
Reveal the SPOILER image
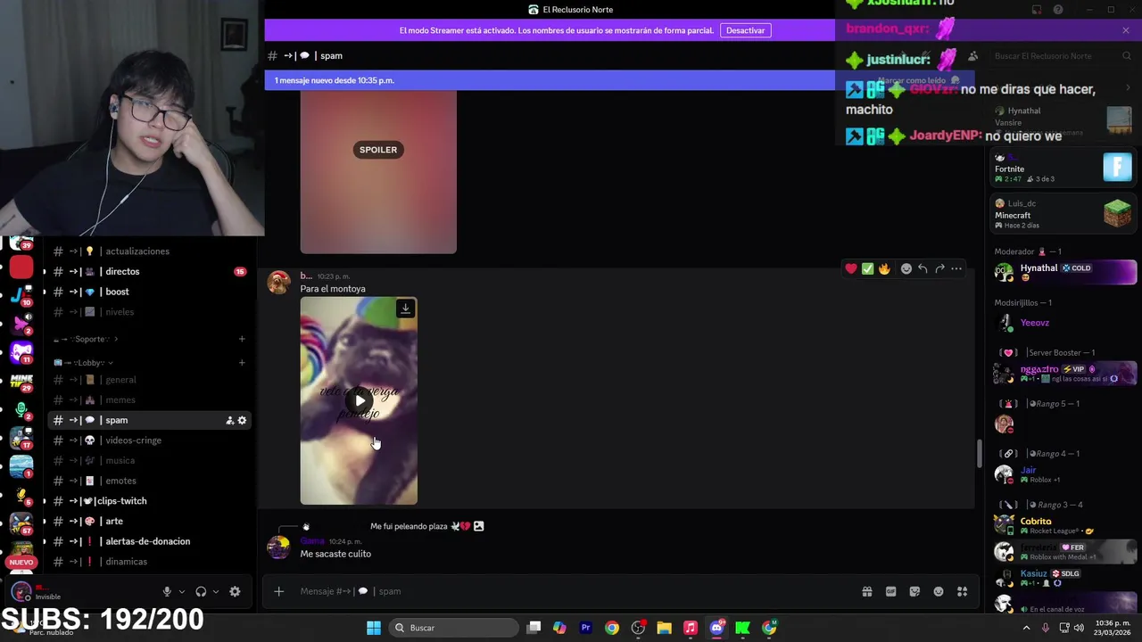click(378, 150)
